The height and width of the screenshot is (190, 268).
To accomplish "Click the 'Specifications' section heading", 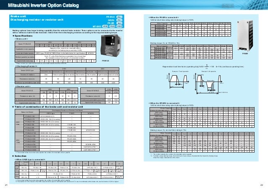I will click(x=24, y=36).
